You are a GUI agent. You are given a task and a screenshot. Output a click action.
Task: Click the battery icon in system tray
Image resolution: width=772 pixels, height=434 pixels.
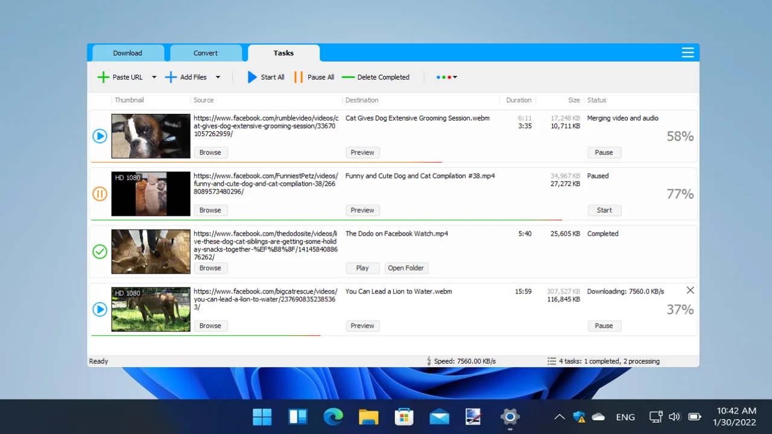[x=694, y=417]
